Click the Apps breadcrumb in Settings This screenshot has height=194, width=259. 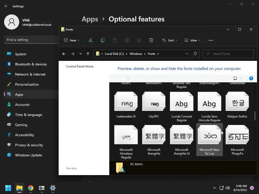click(x=90, y=19)
